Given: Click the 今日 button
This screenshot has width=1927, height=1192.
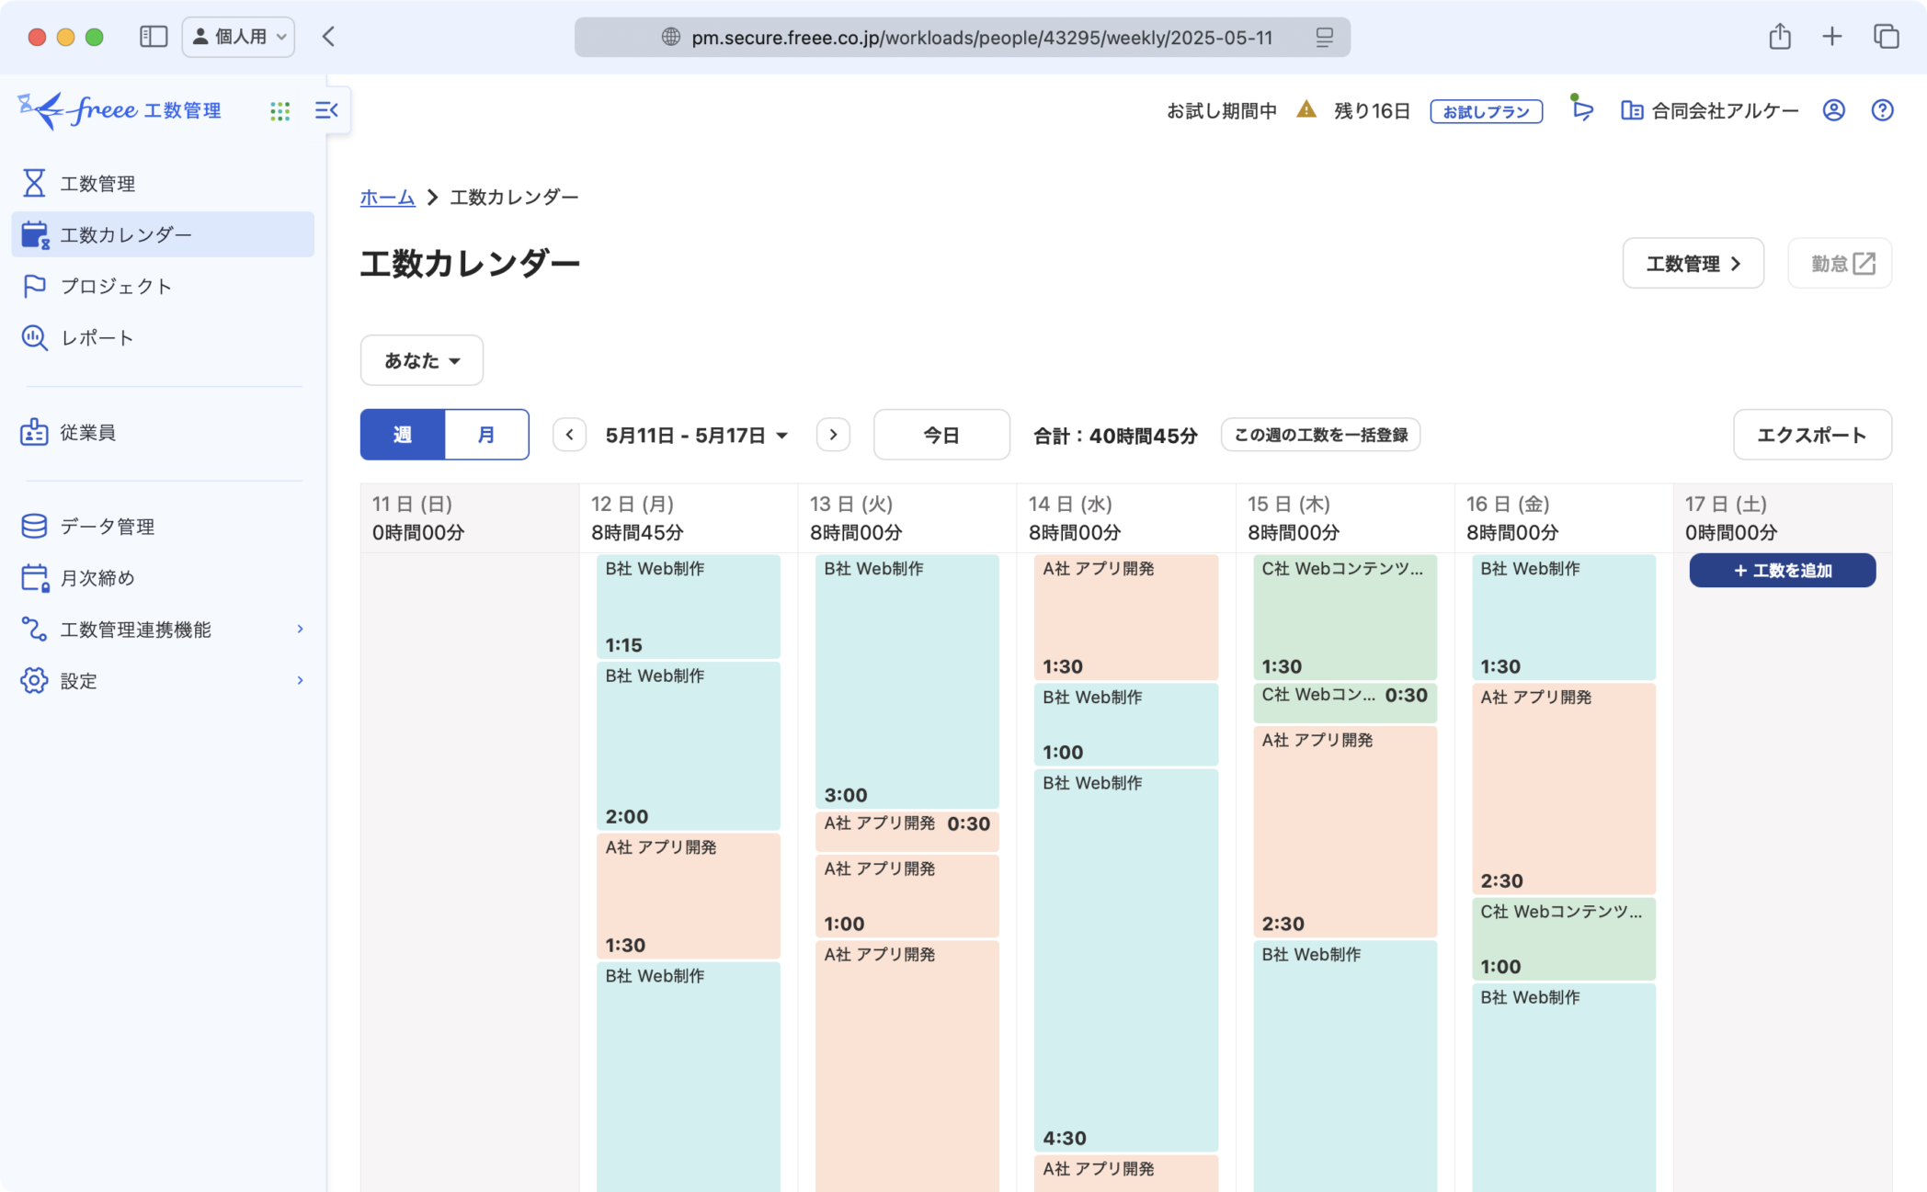Looking at the screenshot, I should (x=941, y=435).
